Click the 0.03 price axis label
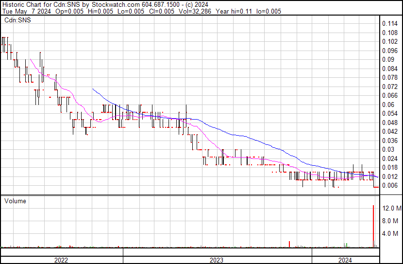Viewport: 403px width, 264px height. point(387,149)
